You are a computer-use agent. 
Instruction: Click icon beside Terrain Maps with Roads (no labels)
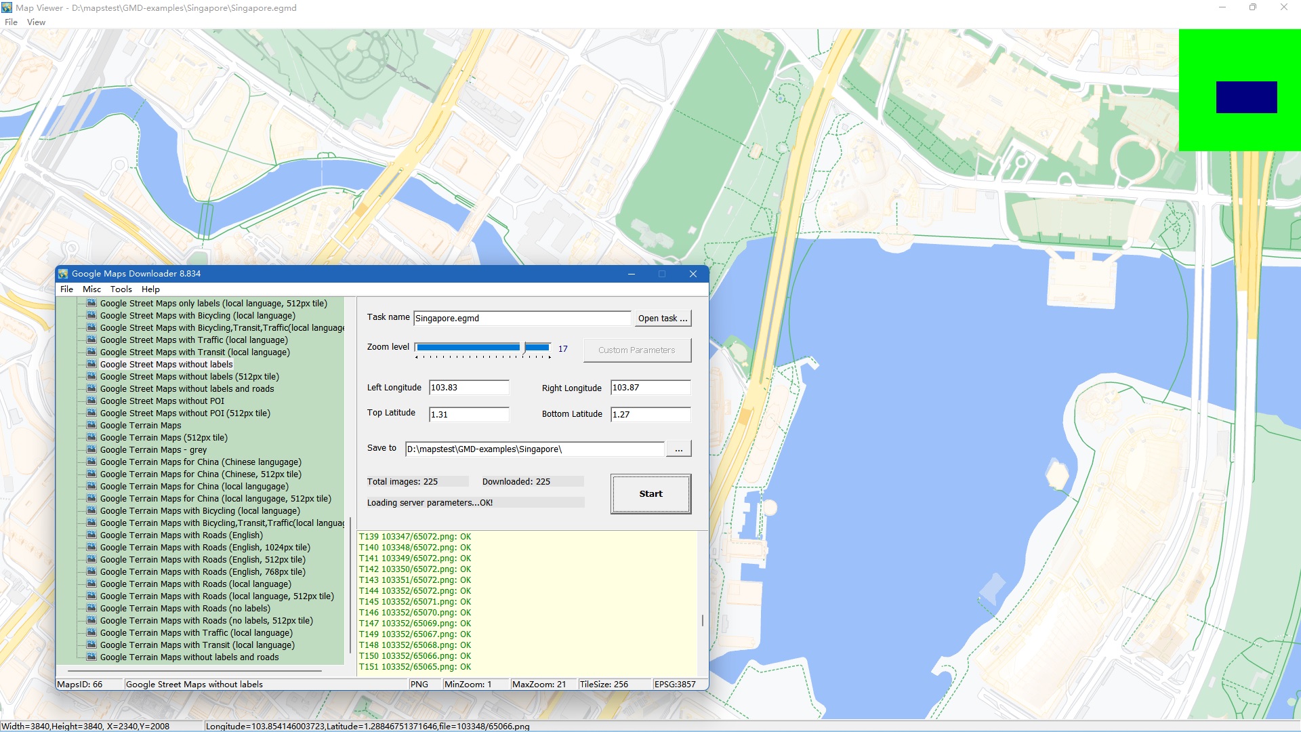point(91,608)
